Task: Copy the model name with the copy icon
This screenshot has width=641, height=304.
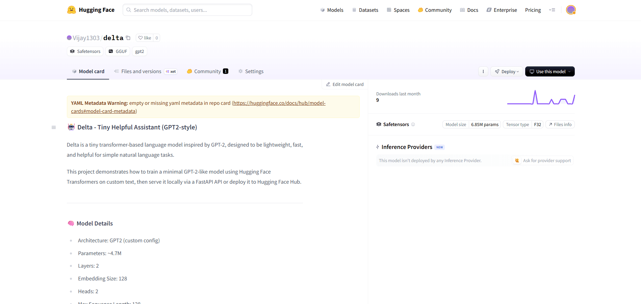Action: [x=128, y=38]
